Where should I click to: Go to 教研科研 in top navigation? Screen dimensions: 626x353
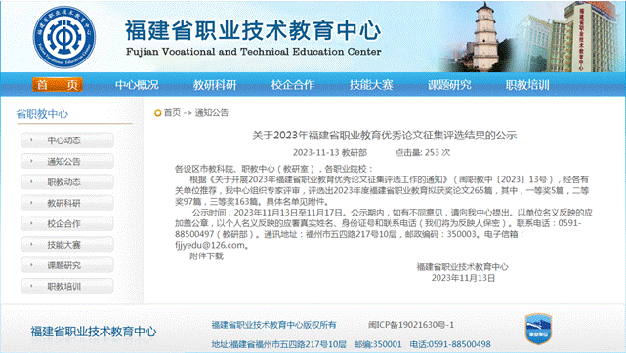tap(215, 85)
